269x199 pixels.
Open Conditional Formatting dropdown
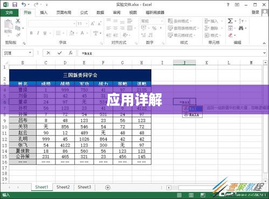(180, 21)
